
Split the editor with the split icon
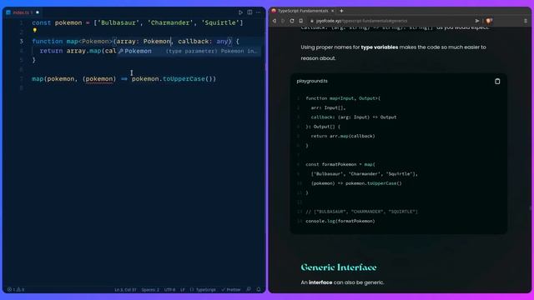[x=249, y=12]
